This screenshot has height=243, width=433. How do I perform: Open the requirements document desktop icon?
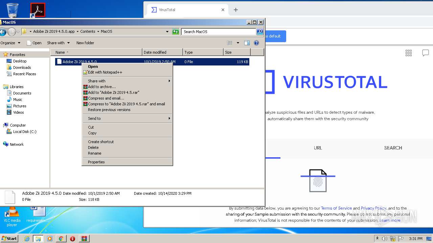tap(38, 215)
